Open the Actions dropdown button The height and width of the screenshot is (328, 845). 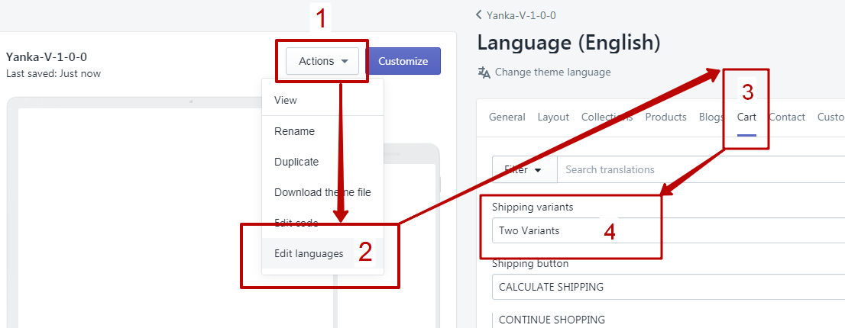coord(322,61)
